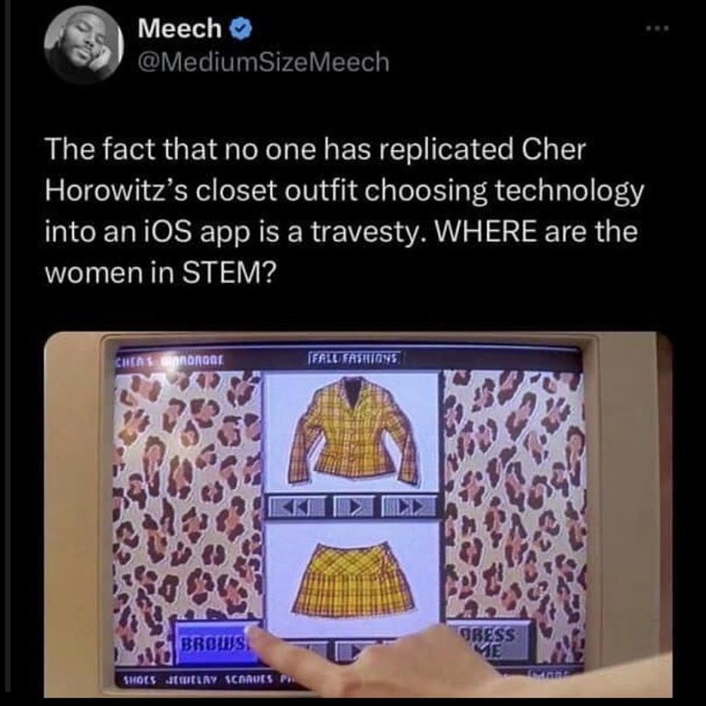Viewport: 706px width, 706px height.
Task: Click the play arrow below the plaid skirt
Action: pyautogui.click(x=349, y=650)
